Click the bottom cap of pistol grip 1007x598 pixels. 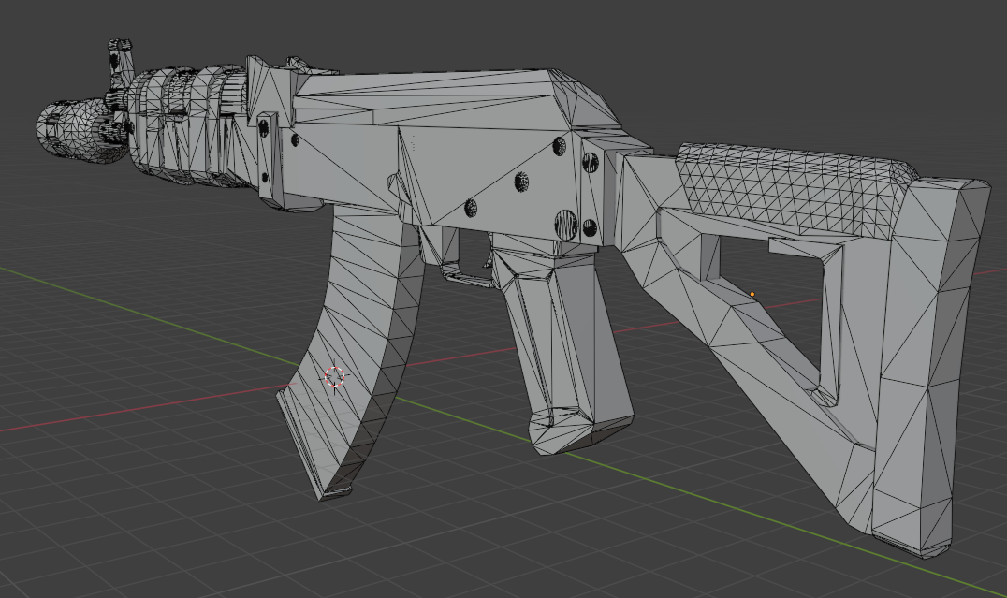pos(576,432)
